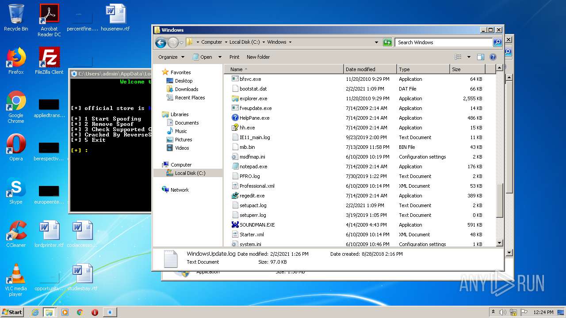Image resolution: width=566 pixels, height=318 pixels.
Task: Show the preview pane icon
Action: pos(481,57)
